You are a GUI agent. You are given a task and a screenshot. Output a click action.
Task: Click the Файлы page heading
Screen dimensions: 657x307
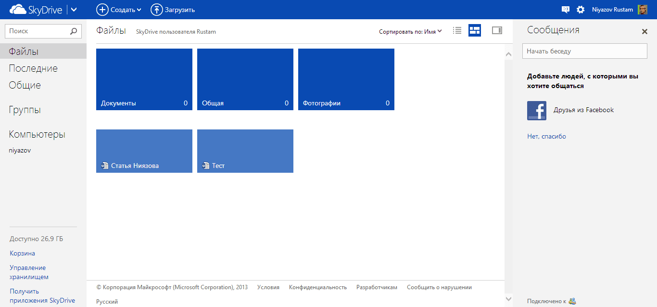click(x=111, y=31)
